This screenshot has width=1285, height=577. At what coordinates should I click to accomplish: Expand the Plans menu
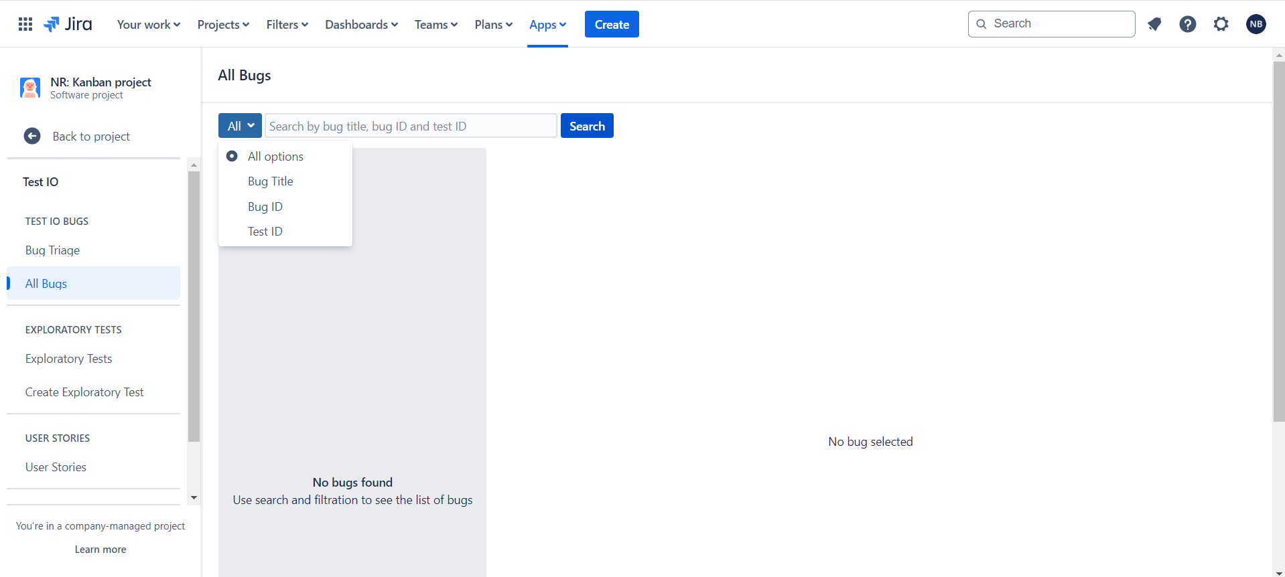pos(493,24)
